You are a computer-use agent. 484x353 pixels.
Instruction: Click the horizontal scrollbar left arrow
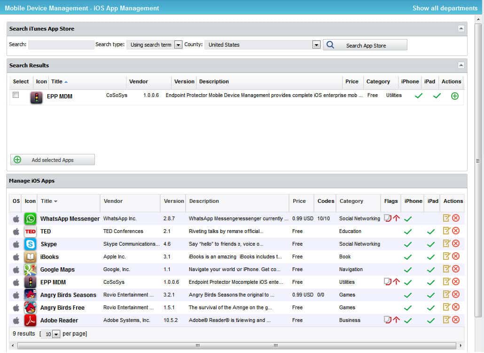point(13,345)
